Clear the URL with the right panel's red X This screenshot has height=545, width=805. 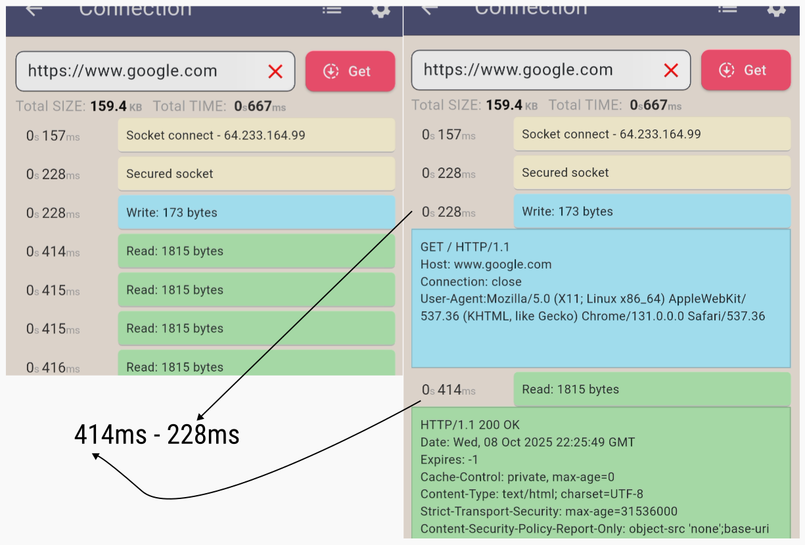(671, 70)
